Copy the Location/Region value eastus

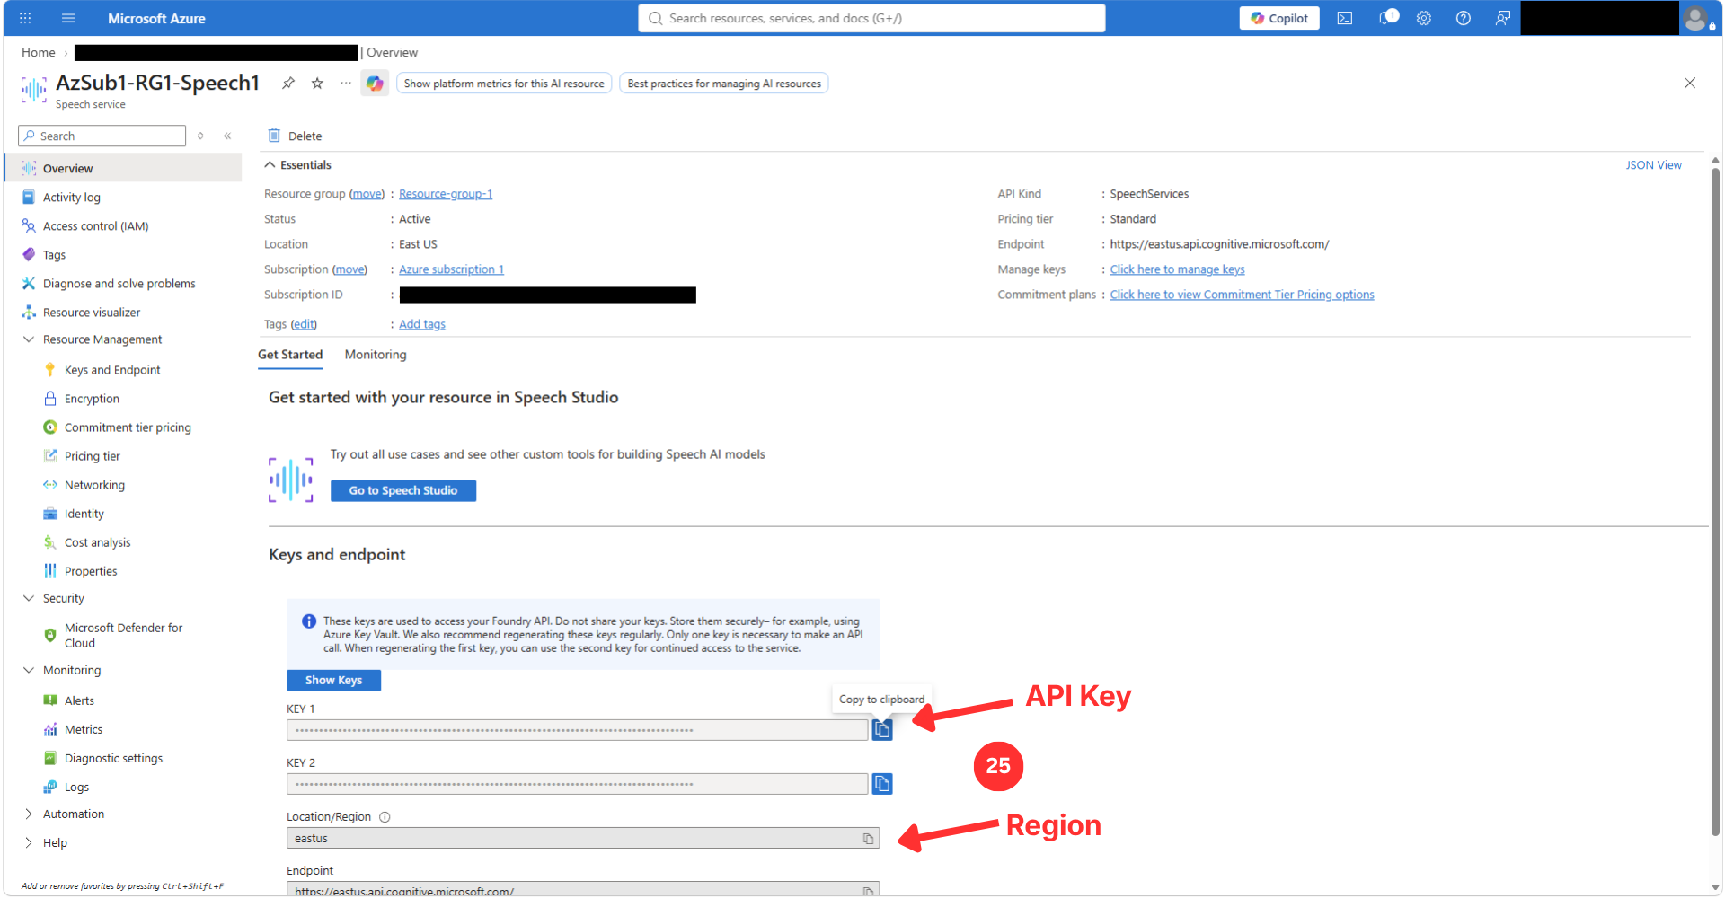868,839
